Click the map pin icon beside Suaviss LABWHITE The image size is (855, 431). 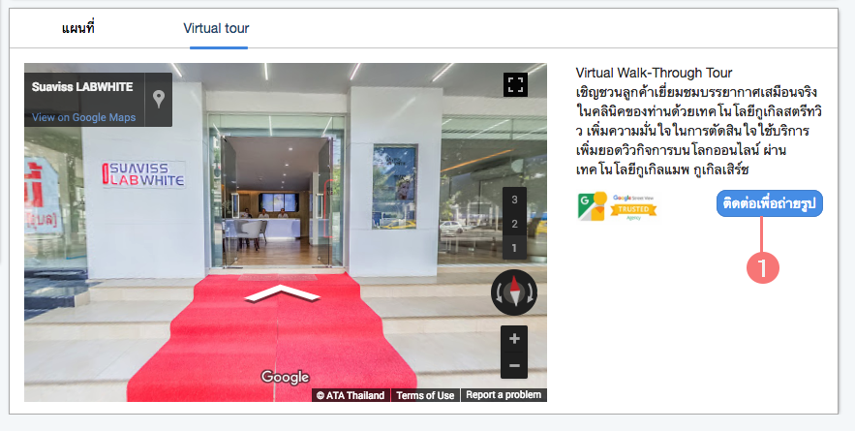click(158, 99)
